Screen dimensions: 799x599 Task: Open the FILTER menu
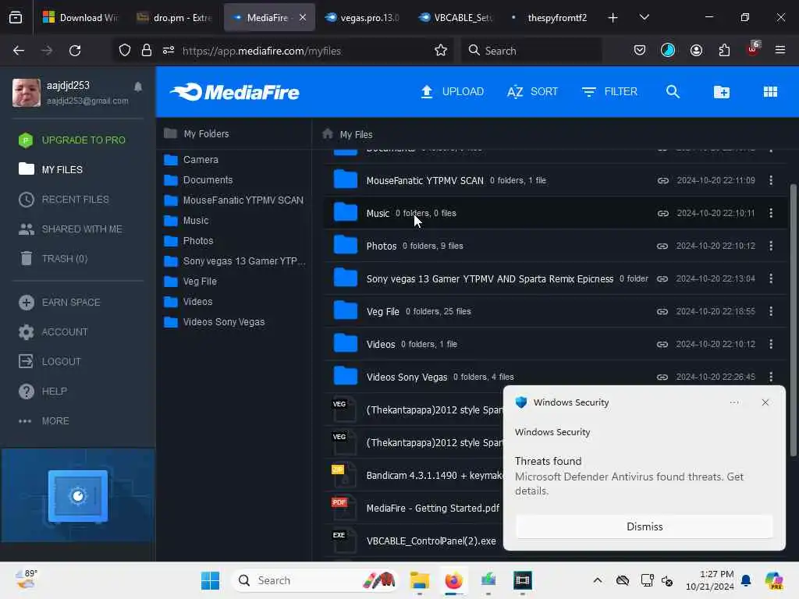click(x=609, y=92)
